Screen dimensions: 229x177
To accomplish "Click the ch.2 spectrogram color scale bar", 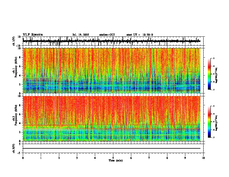I will tap(209, 122).
